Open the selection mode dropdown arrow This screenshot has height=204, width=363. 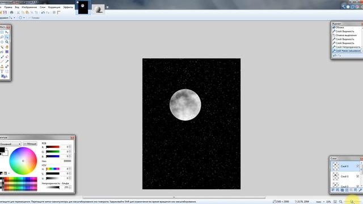click(x=24, y=18)
